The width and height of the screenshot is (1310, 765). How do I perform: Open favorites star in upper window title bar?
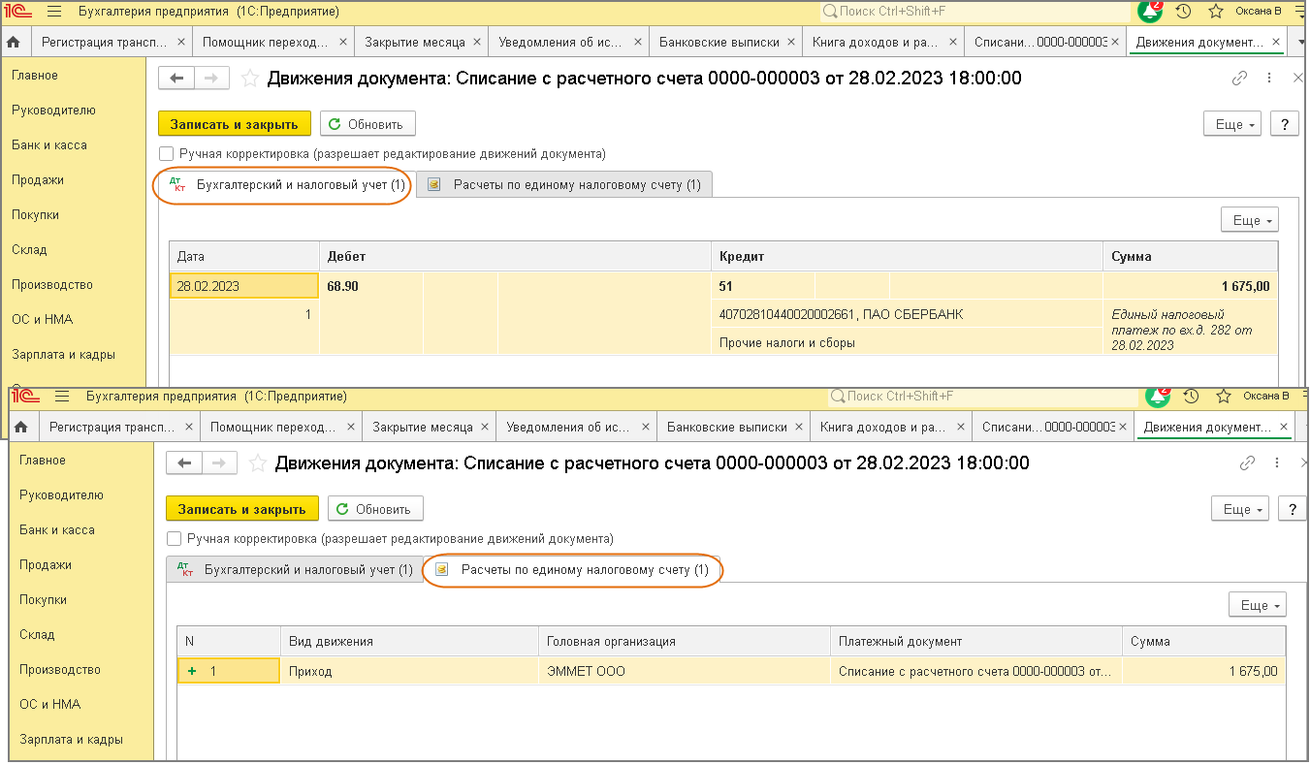coord(1216,12)
